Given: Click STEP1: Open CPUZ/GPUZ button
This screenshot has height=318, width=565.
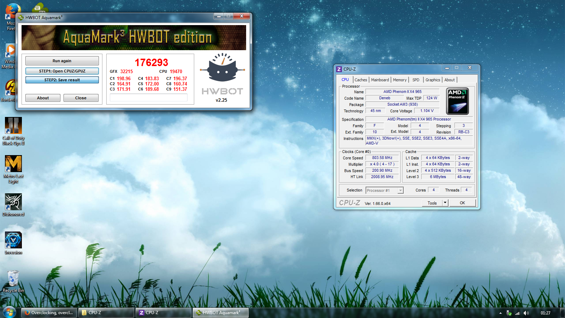Looking at the screenshot, I should pos(62,71).
